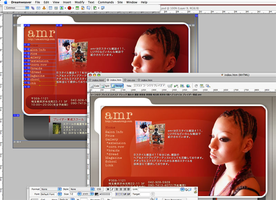Click the Email Link icon in Insert bar

click(x=38, y=8)
